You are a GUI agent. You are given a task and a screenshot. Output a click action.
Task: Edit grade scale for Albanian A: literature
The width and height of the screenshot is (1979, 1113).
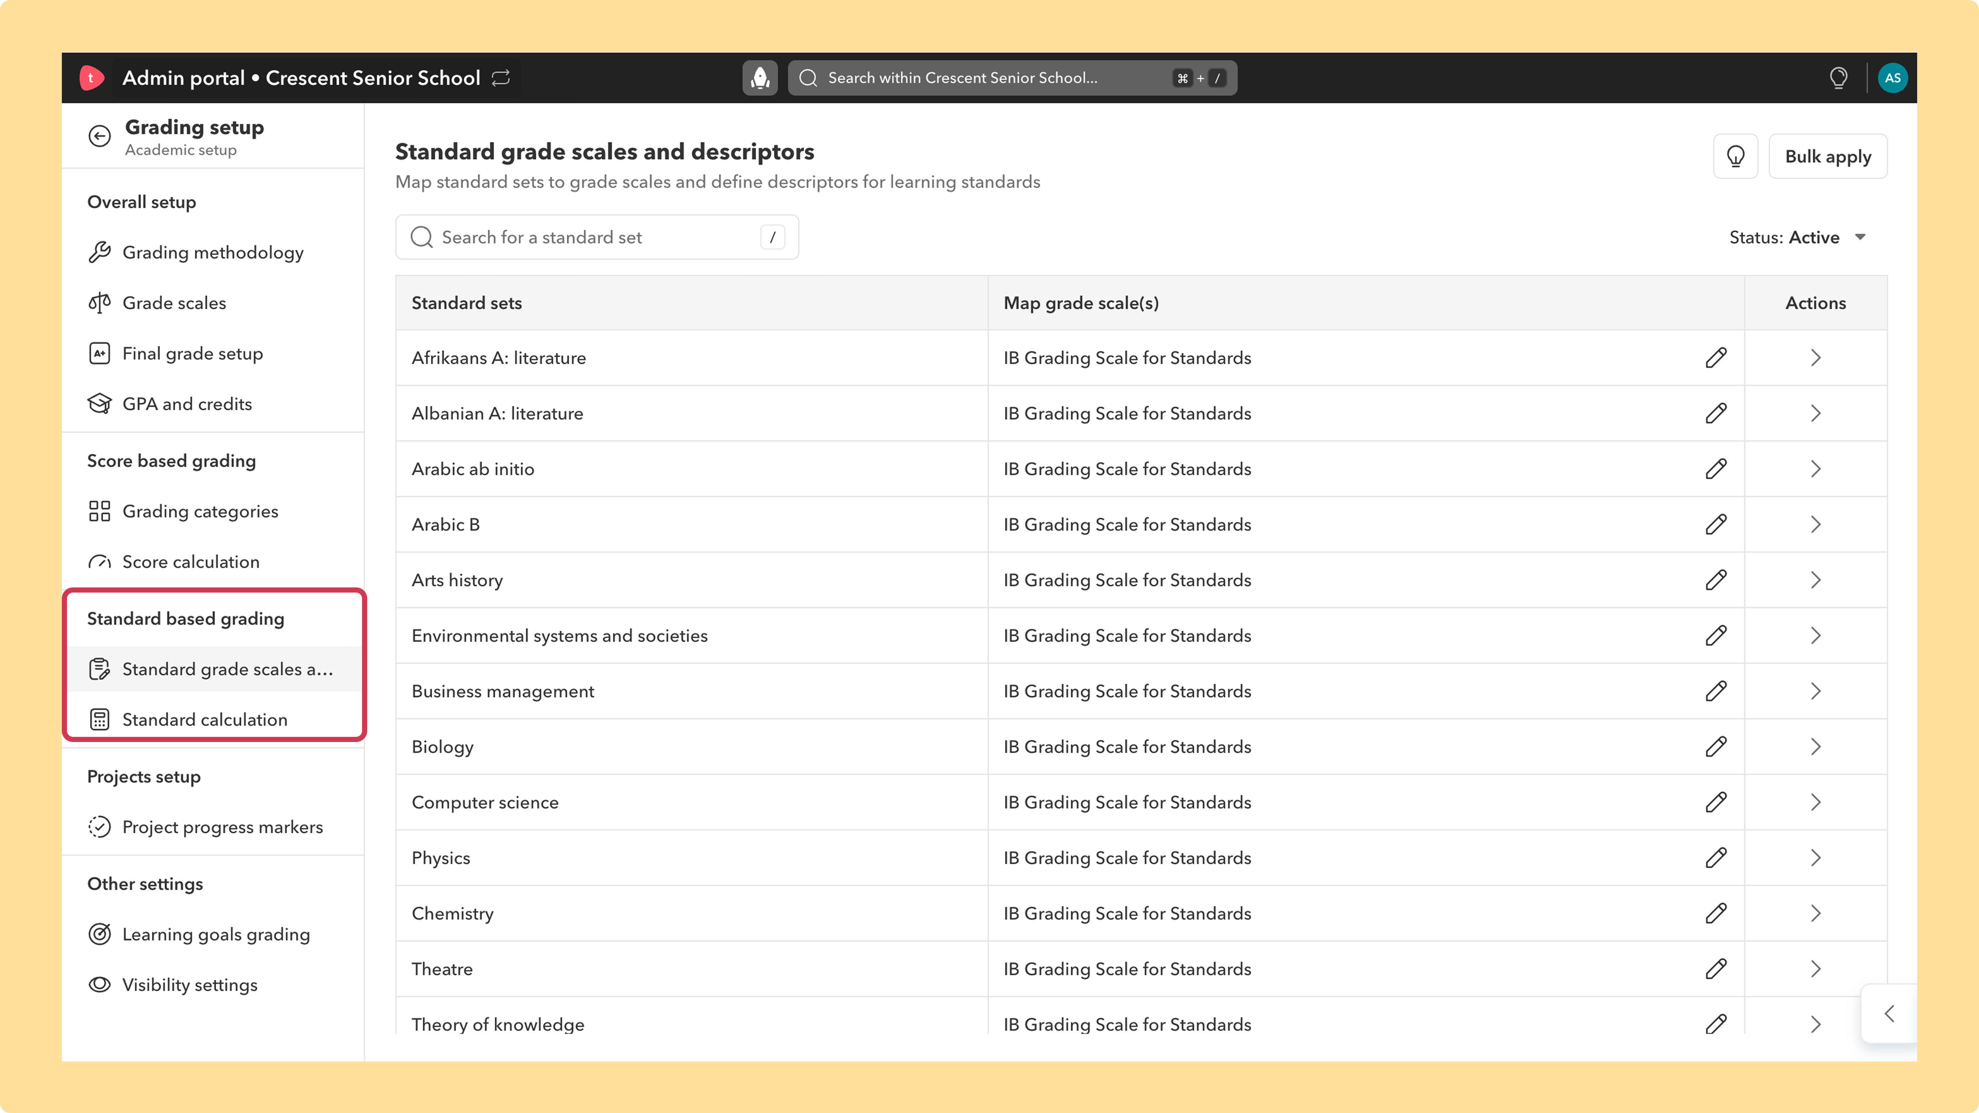click(x=1716, y=413)
